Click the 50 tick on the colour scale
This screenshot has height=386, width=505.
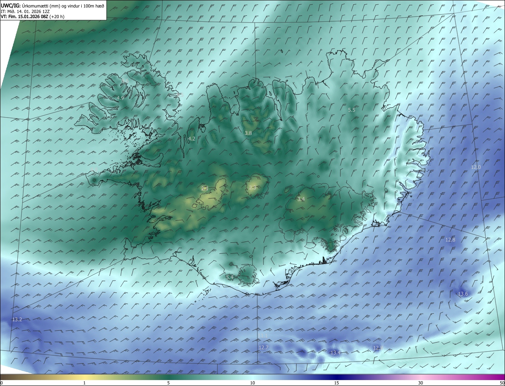pyautogui.click(x=502, y=383)
